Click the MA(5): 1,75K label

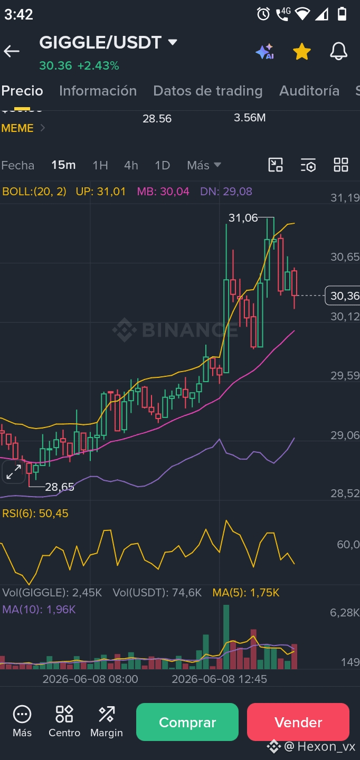click(246, 593)
